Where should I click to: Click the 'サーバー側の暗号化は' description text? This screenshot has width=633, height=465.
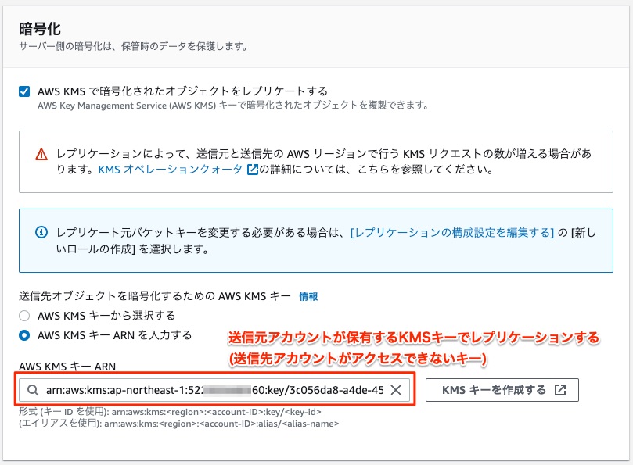pyautogui.click(x=133, y=46)
